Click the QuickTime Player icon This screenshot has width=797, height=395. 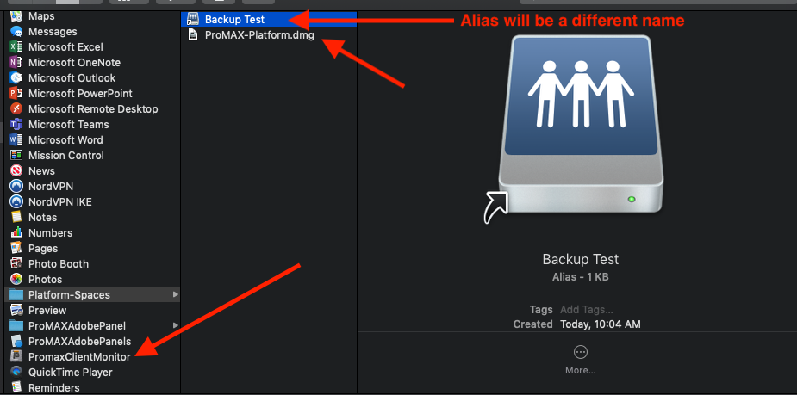coord(16,372)
